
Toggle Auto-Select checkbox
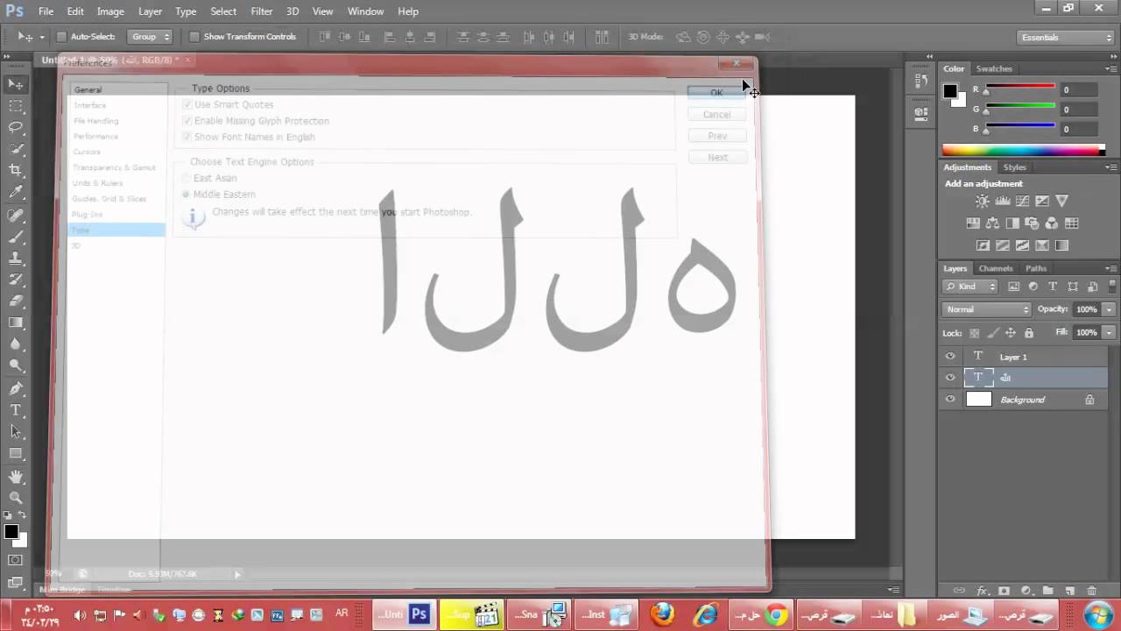(61, 37)
